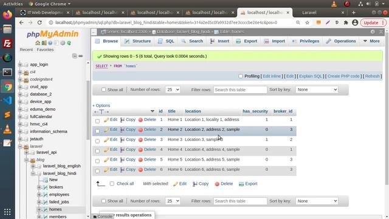Viewport: 389px width, 219px height.
Task: Toggle the Profiling checkbox
Action: point(241,76)
